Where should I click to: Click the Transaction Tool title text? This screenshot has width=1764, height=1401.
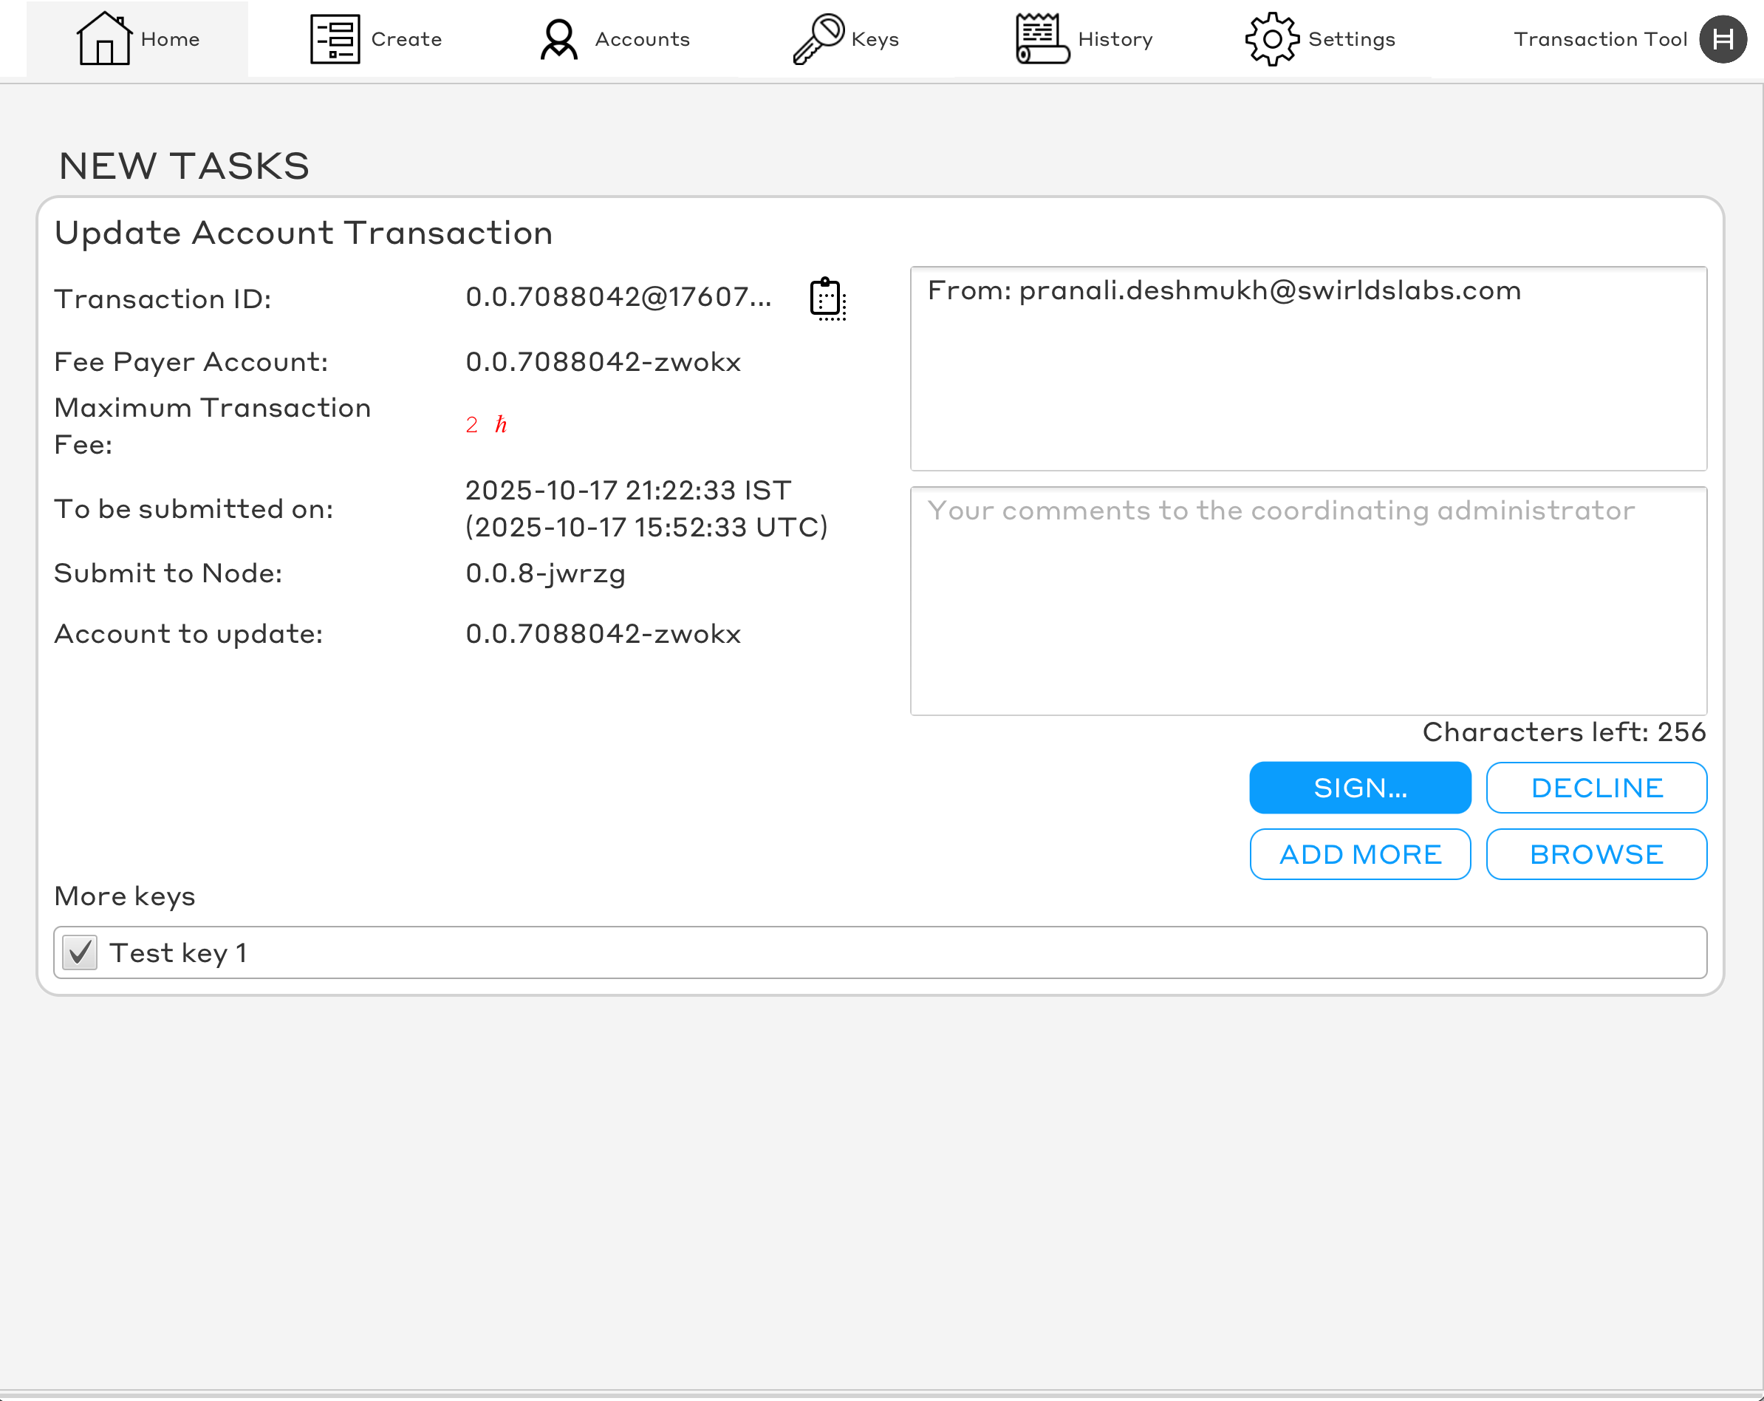pos(1599,39)
